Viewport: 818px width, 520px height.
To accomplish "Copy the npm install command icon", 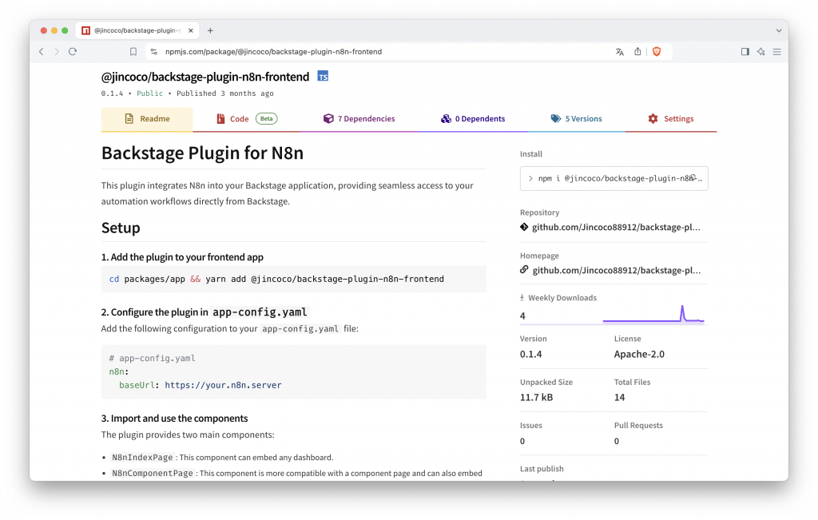I will coord(693,177).
